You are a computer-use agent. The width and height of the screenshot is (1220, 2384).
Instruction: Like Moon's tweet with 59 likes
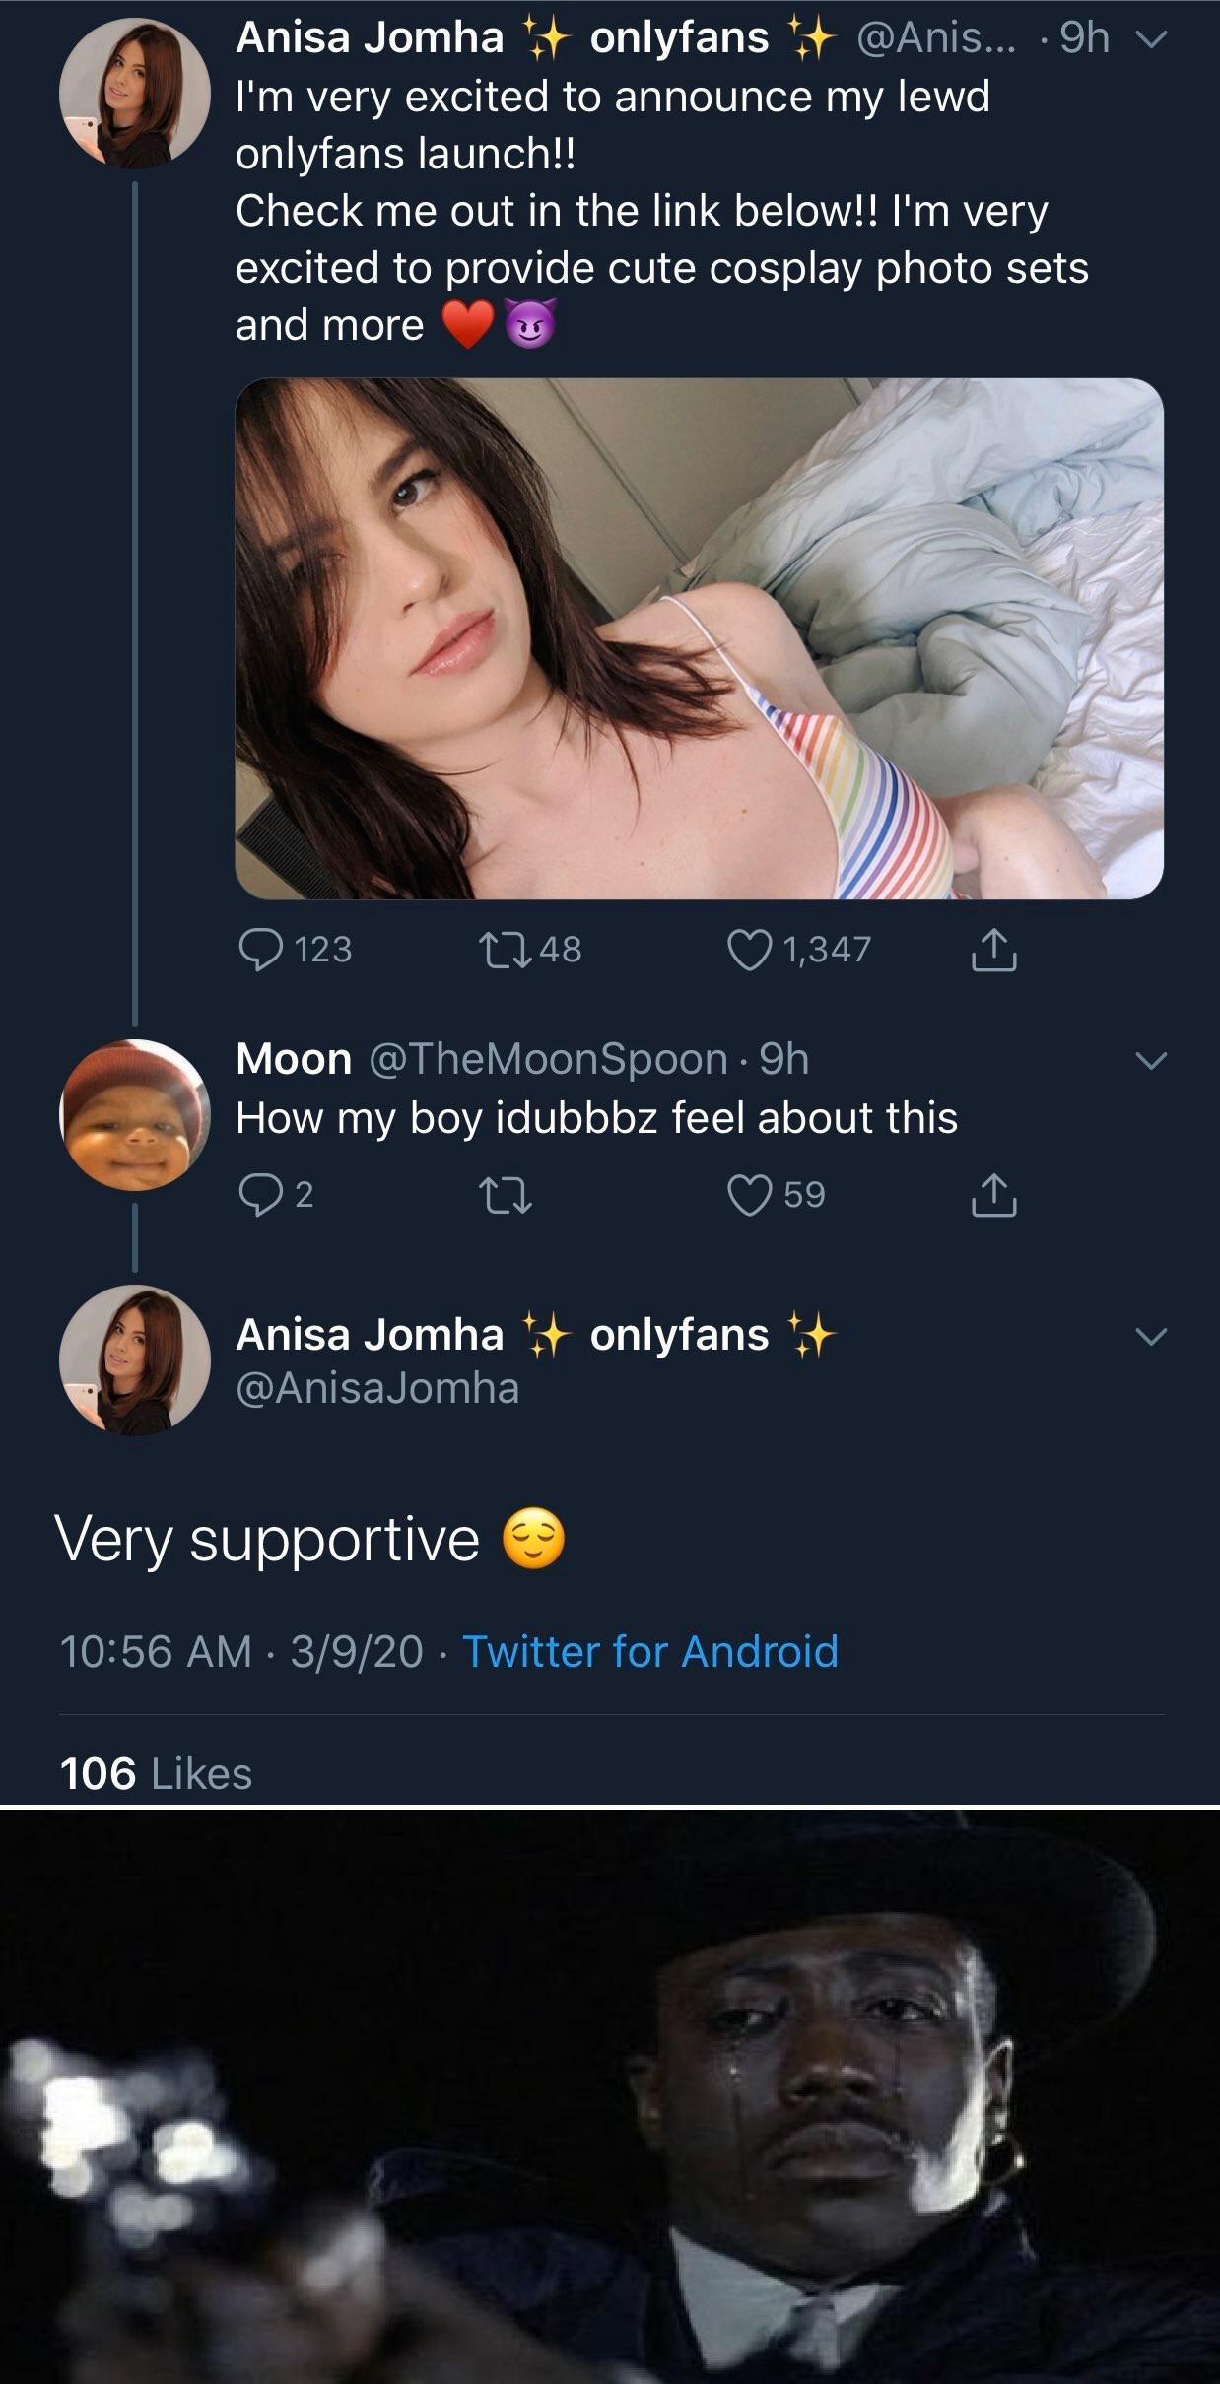[748, 1195]
